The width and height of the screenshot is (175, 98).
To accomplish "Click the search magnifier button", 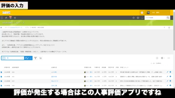I will click(168, 18).
